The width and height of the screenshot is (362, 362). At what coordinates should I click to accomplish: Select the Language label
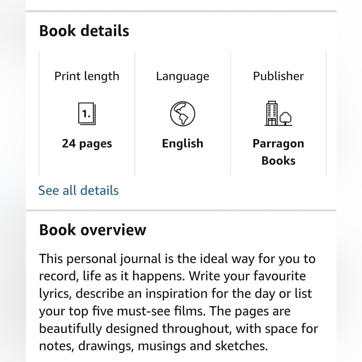point(182,76)
